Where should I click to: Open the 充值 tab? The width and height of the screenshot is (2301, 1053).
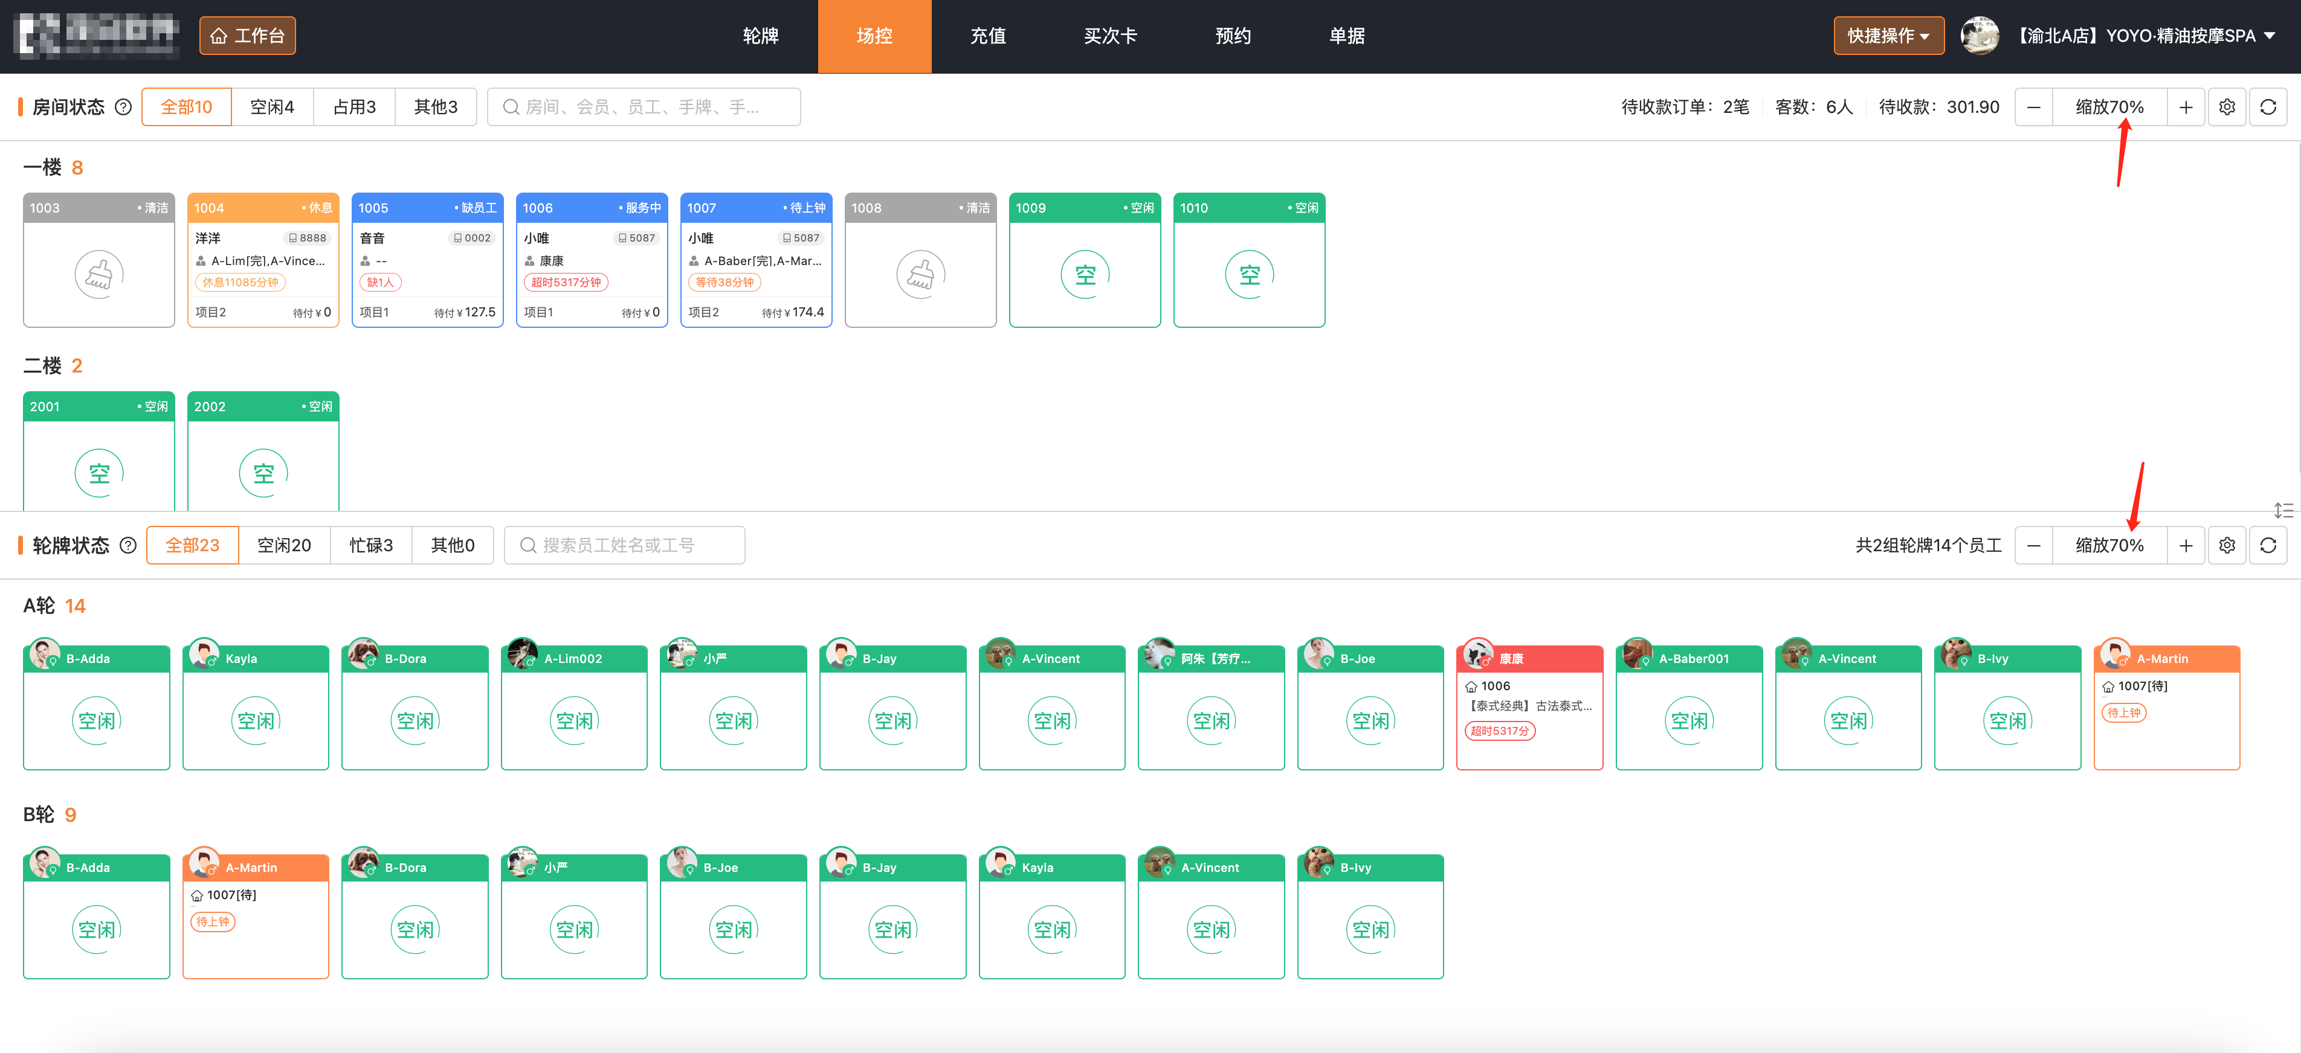[987, 36]
